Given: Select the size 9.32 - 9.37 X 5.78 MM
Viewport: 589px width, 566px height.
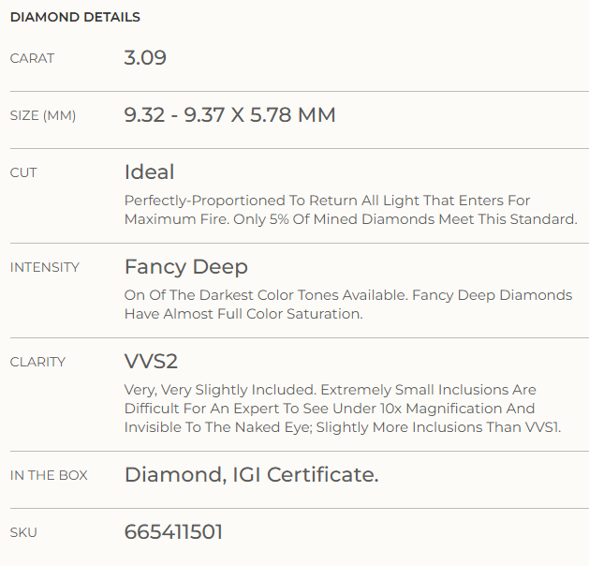Looking at the screenshot, I should (x=230, y=114).
